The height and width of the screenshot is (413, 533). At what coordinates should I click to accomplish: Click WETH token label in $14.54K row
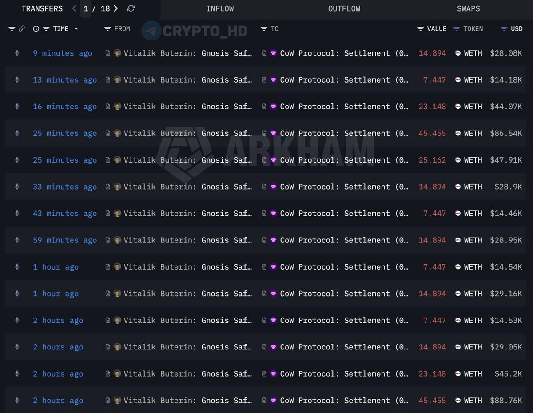tap(473, 266)
